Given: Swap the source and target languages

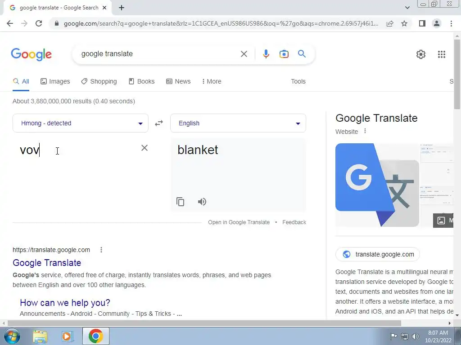Looking at the screenshot, I should tap(159, 123).
